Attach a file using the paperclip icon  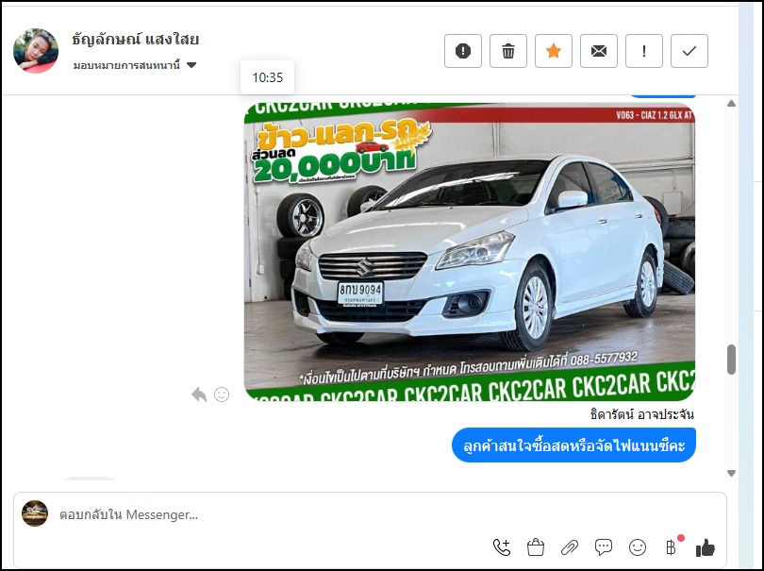tap(570, 547)
